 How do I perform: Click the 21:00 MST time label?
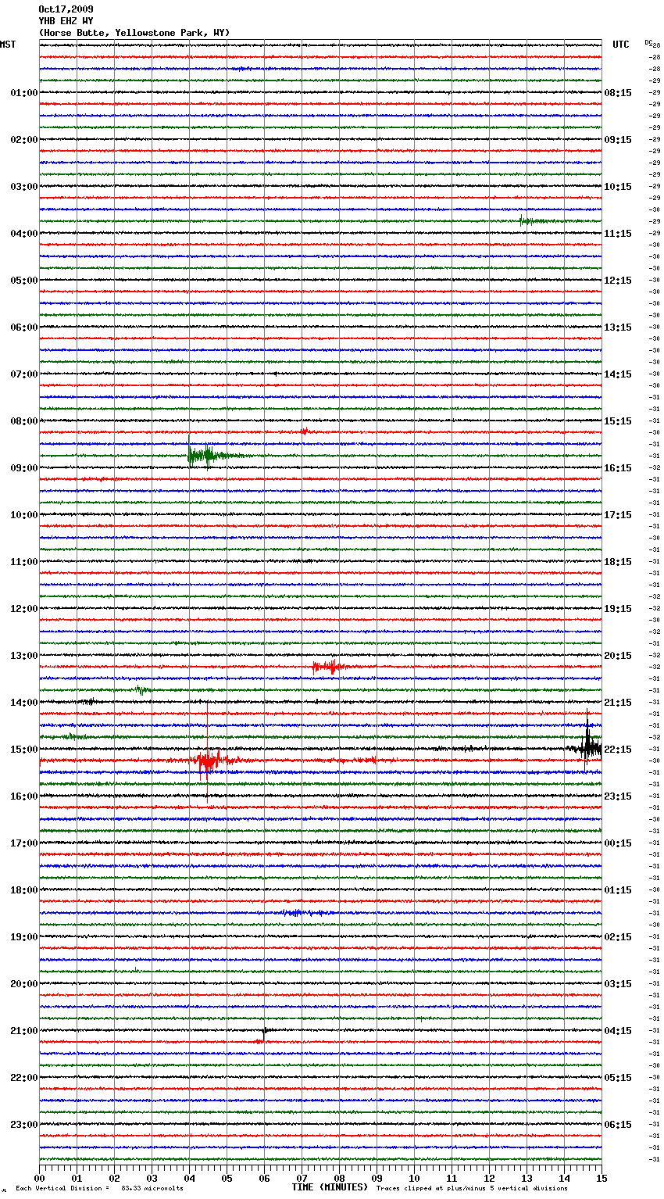pos(24,1031)
